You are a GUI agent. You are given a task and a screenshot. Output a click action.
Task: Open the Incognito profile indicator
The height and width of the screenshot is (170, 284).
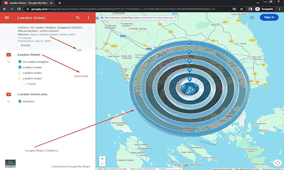pyautogui.click(x=264, y=9)
